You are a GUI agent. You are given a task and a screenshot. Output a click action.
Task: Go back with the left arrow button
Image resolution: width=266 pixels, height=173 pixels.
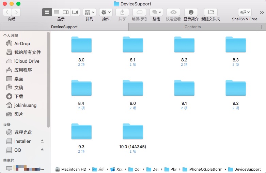tap(7, 12)
